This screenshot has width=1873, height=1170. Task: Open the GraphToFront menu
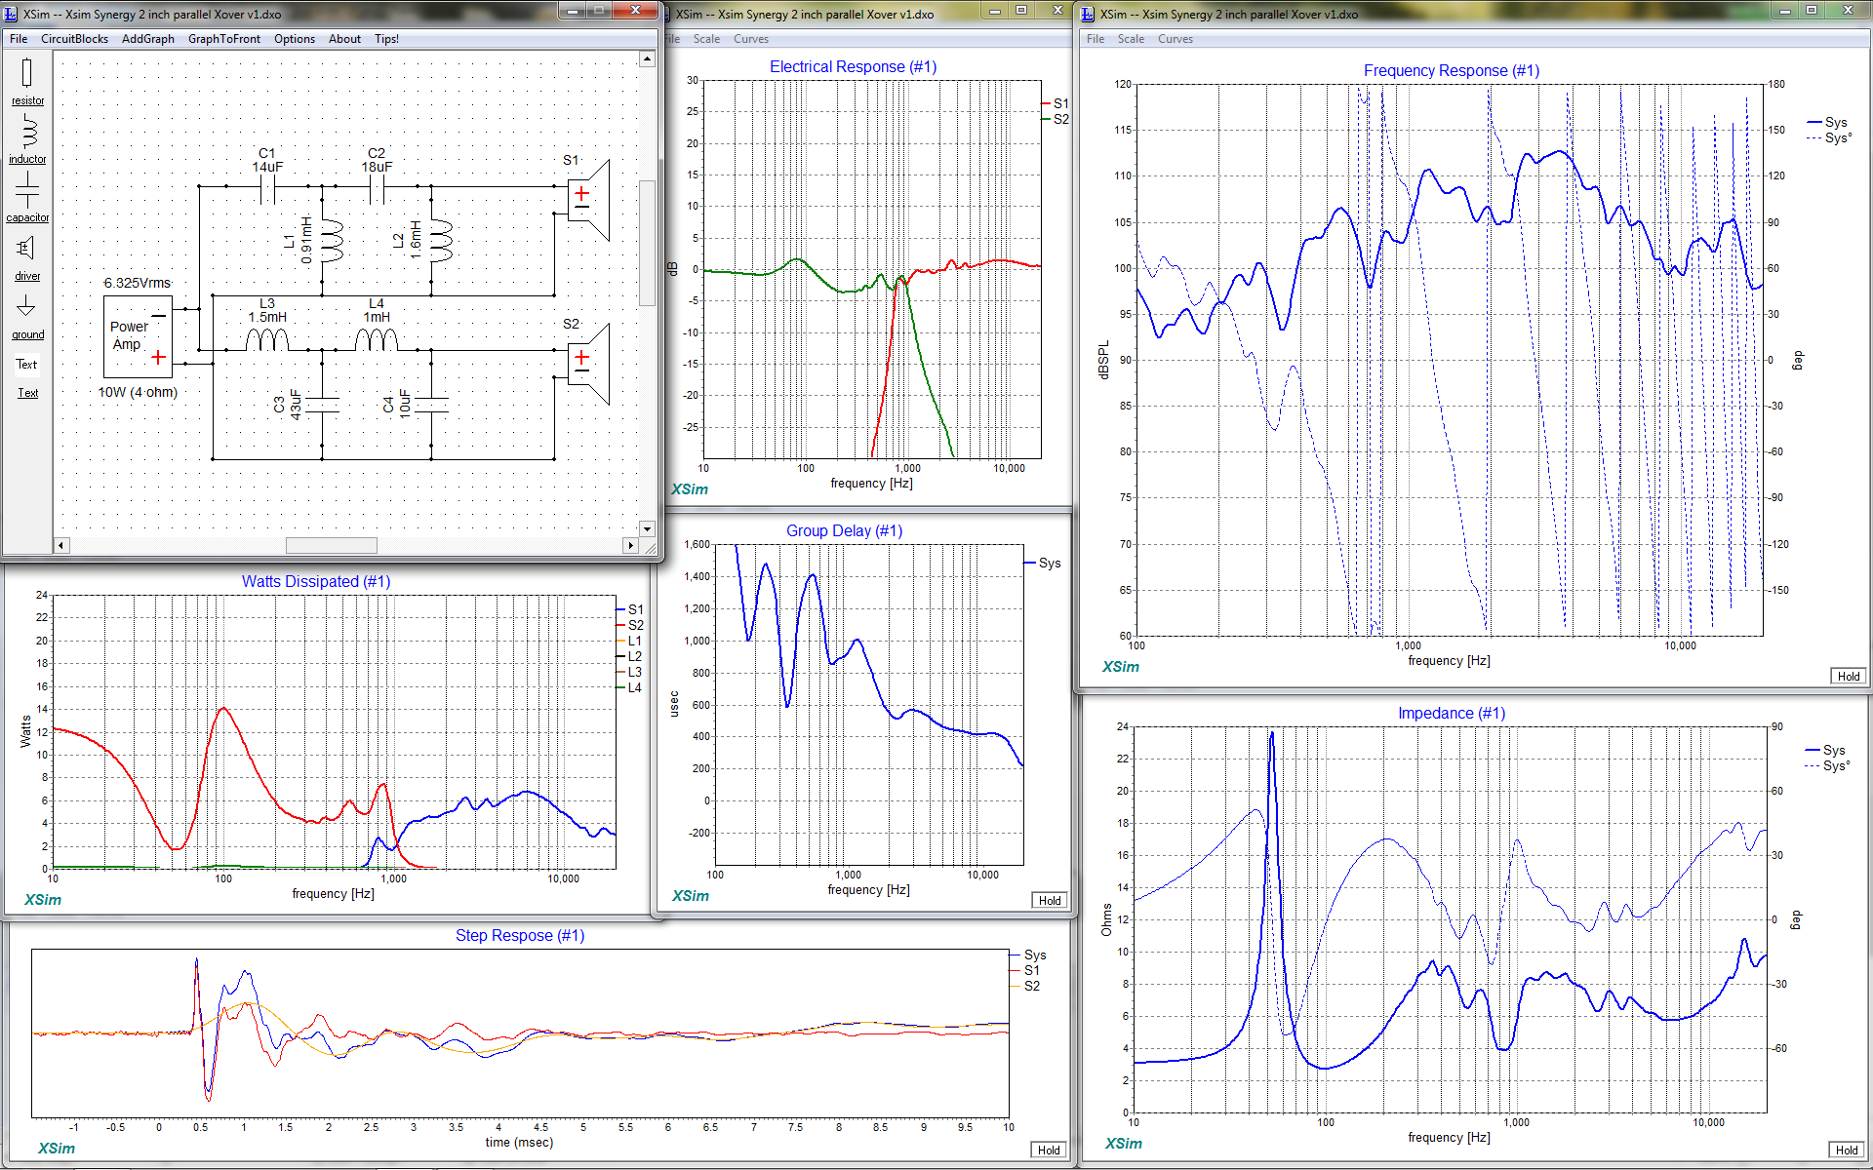click(224, 39)
